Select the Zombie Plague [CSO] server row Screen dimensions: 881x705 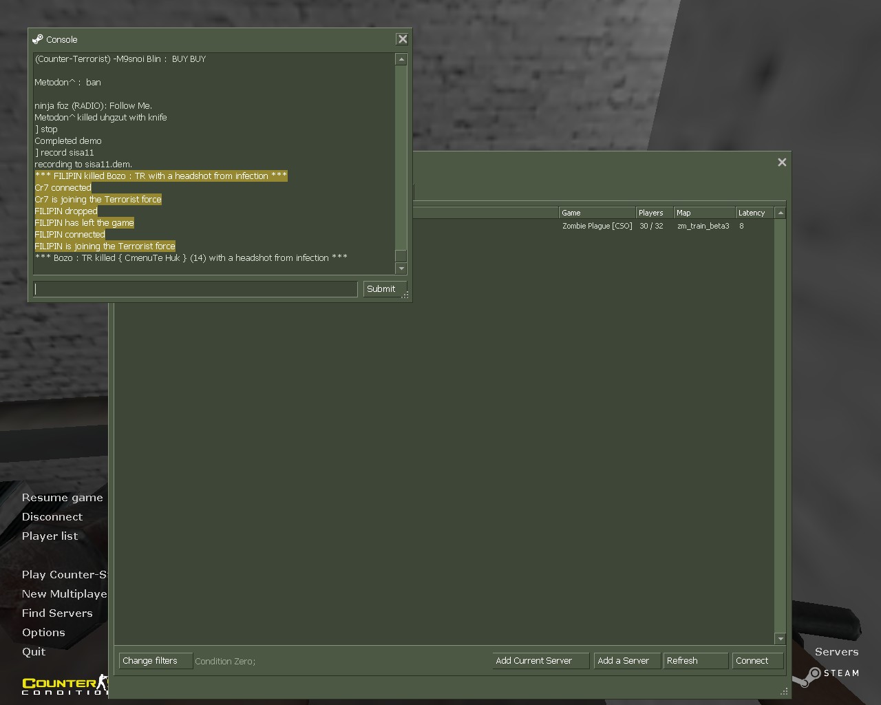[x=597, y=226]
